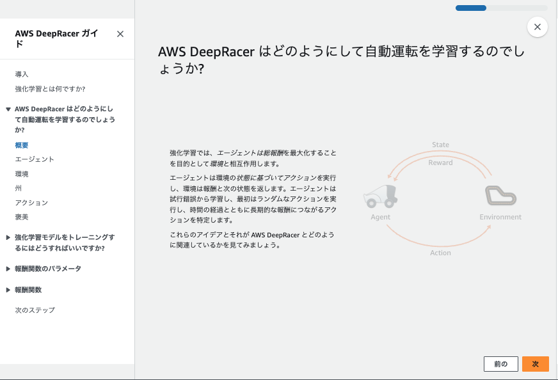
Task: Open the 導入 topic
Action: tap(20, 74)
